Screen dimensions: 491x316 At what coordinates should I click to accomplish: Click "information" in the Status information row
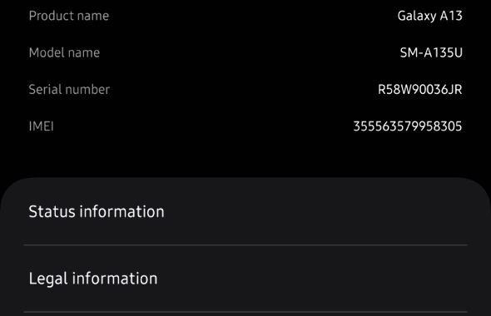pyautogui.click(x=122, y=211)
